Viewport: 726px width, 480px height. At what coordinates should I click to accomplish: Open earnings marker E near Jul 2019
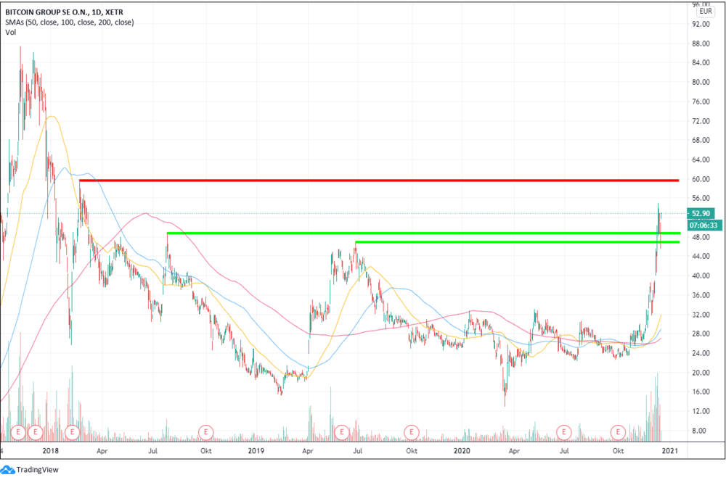(x=342, y=432)
